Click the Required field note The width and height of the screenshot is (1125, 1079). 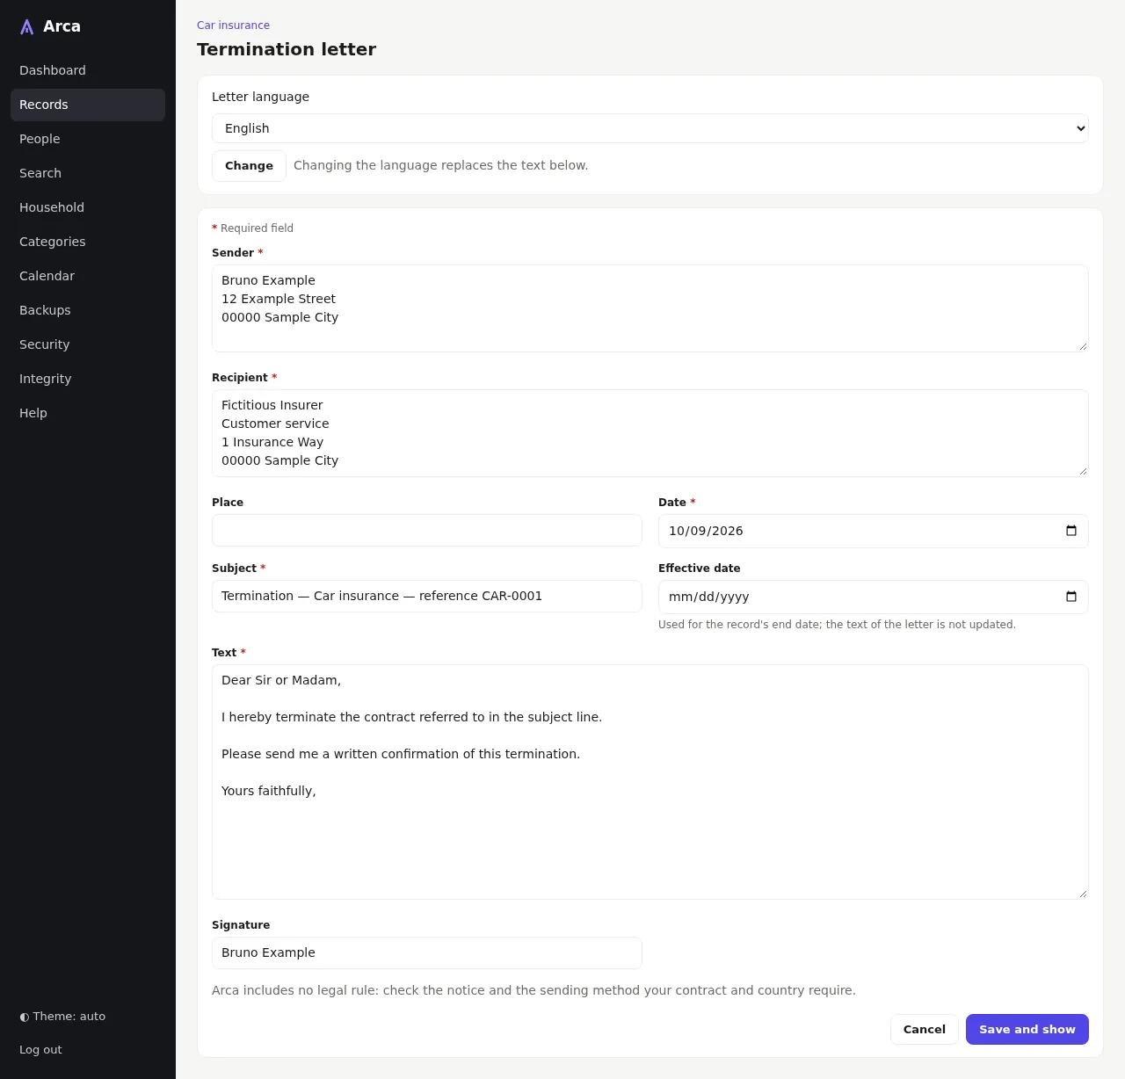pos(253,228)
